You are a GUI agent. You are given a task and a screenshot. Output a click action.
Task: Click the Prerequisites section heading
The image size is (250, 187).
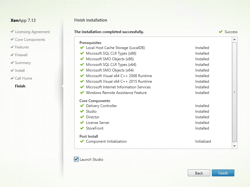tap(90, 43)
